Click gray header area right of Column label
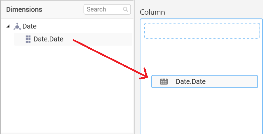 (x=213, y=9)
